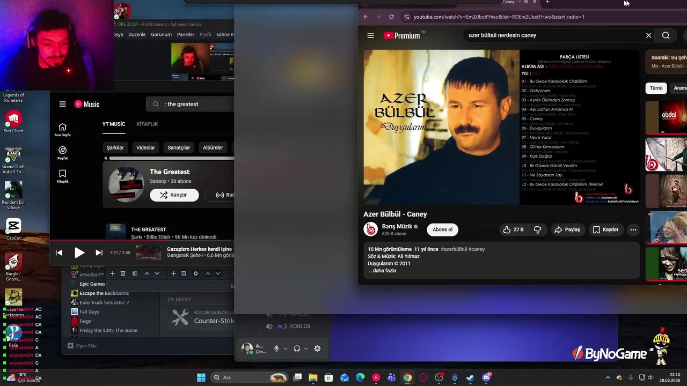Image resolution: width=687 pixels, height=386 pixels.
Task: Save video with the Kaydet button
Action: coord(605,229)
